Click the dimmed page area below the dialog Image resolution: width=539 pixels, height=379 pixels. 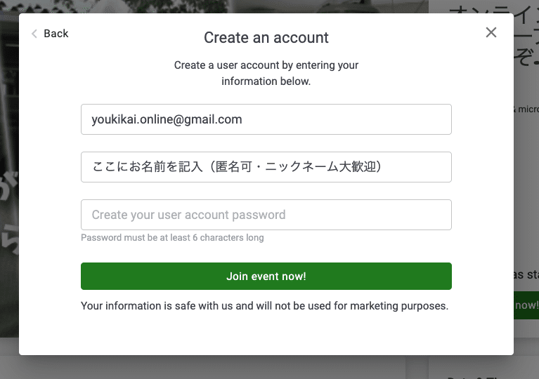211,367
